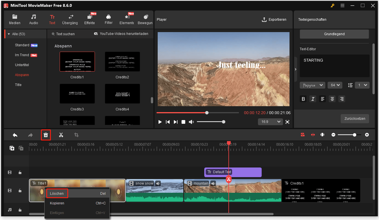Select the Effekte panel with New badge
Image resolution: width=379 pixels, height=220 pixels.
coord(89,19)
